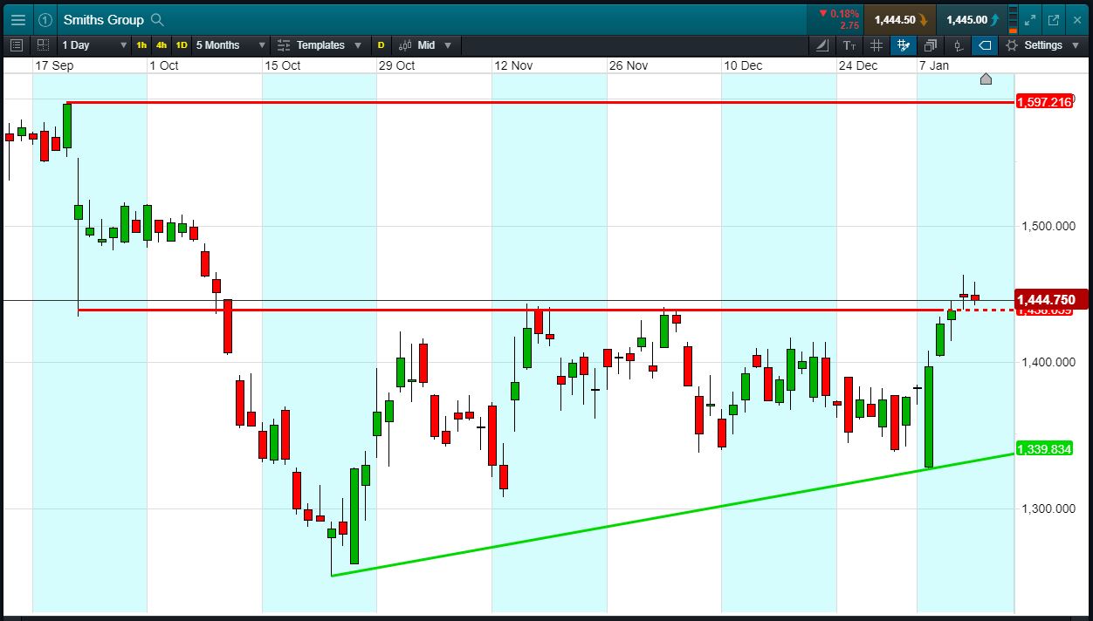Select the green ascending trendline

(672, 515)
